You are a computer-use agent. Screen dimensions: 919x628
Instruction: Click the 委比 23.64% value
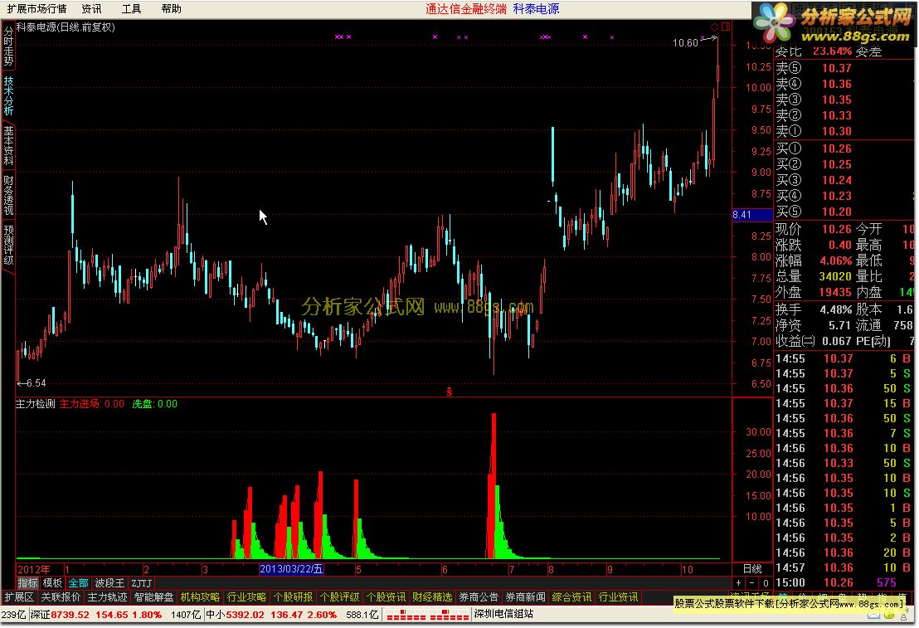click(832, 51)
